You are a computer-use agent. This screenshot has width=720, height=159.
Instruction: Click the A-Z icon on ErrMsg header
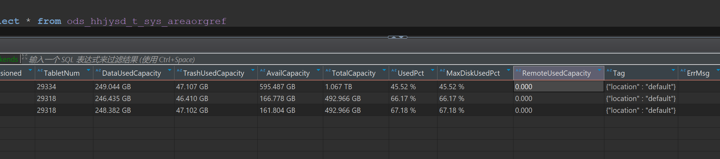[683, 71]
